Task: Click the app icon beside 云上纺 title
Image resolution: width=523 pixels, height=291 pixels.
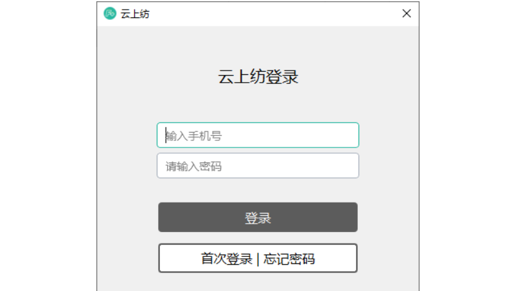Action: 110,13
